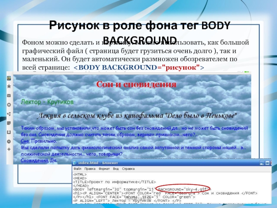Click the '<P ALIGN="LEFT"> Лектор' code line
277x208 pixels.
127,201
